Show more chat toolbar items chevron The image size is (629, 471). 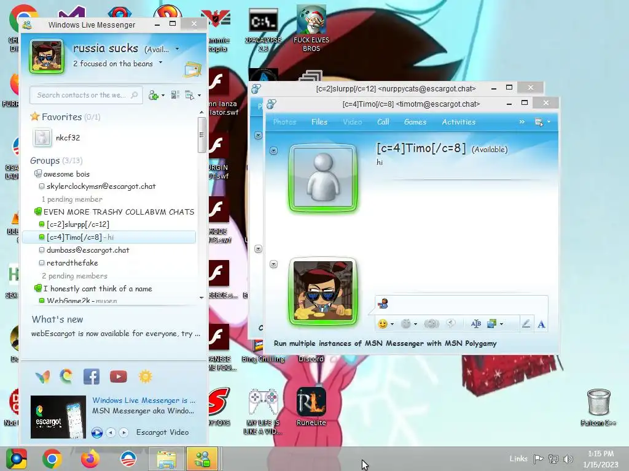522,122
